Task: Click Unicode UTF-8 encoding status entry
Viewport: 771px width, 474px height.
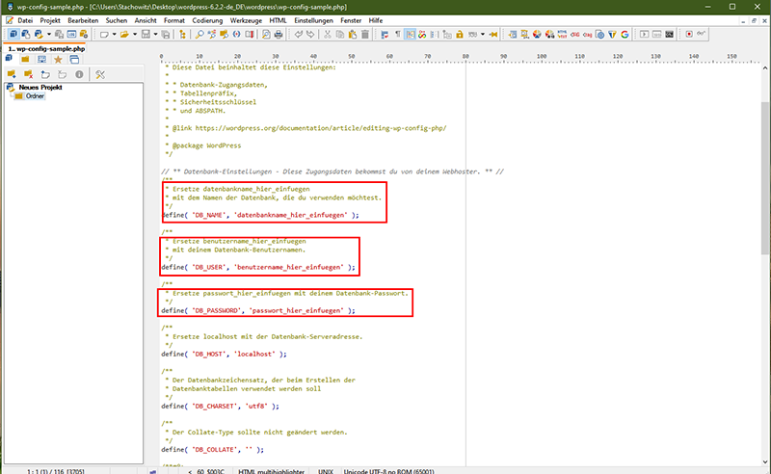Action: point(388,471)
